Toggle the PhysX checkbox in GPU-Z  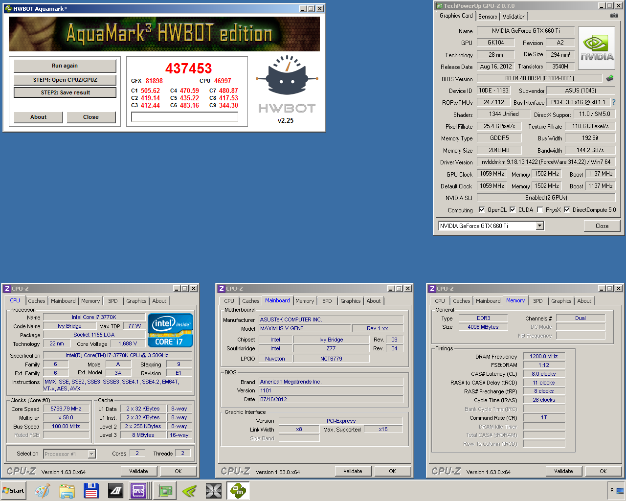[540, 210]
